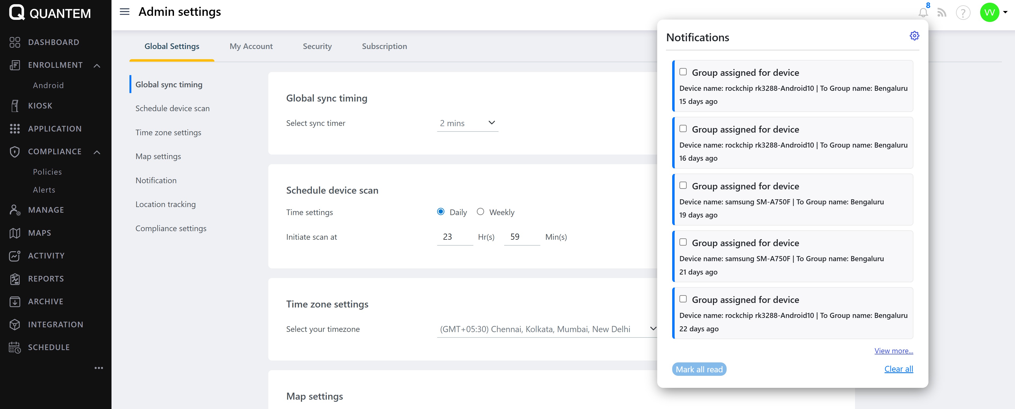Image resolution: width=1015 pixels, height=409 pixels.
Task: Select the Weekly radio button
Action: [x=480, y=212]
